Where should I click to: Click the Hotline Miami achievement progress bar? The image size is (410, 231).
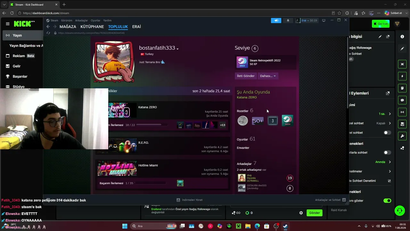point(150,183)
